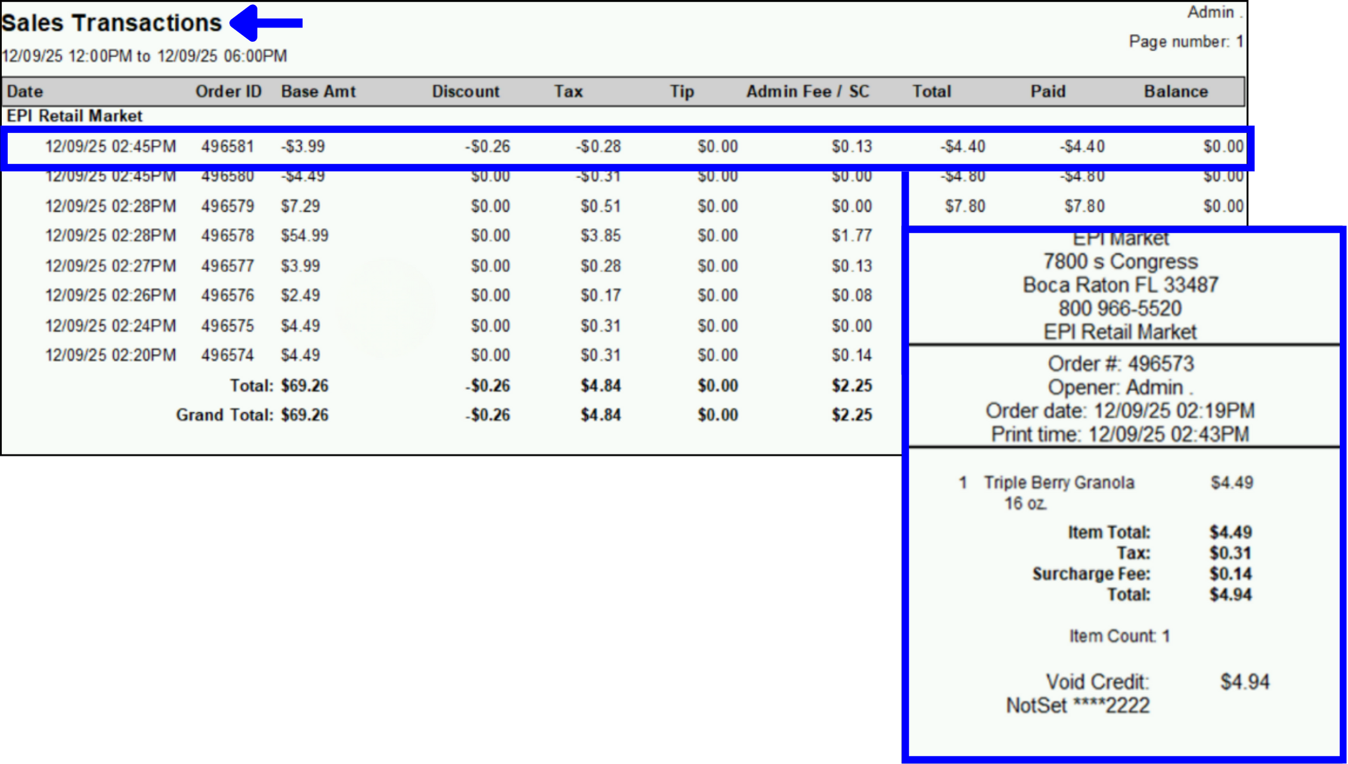Click the Void Credit amount on receipt

coord(1244,681)
